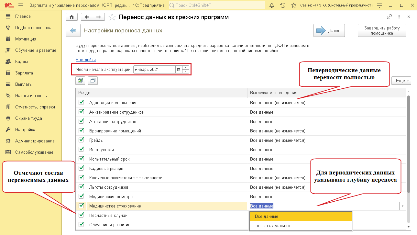Add this page to favorites star
Screen dimensions: 417x235
pyautogui.click(x=112, y=17)
